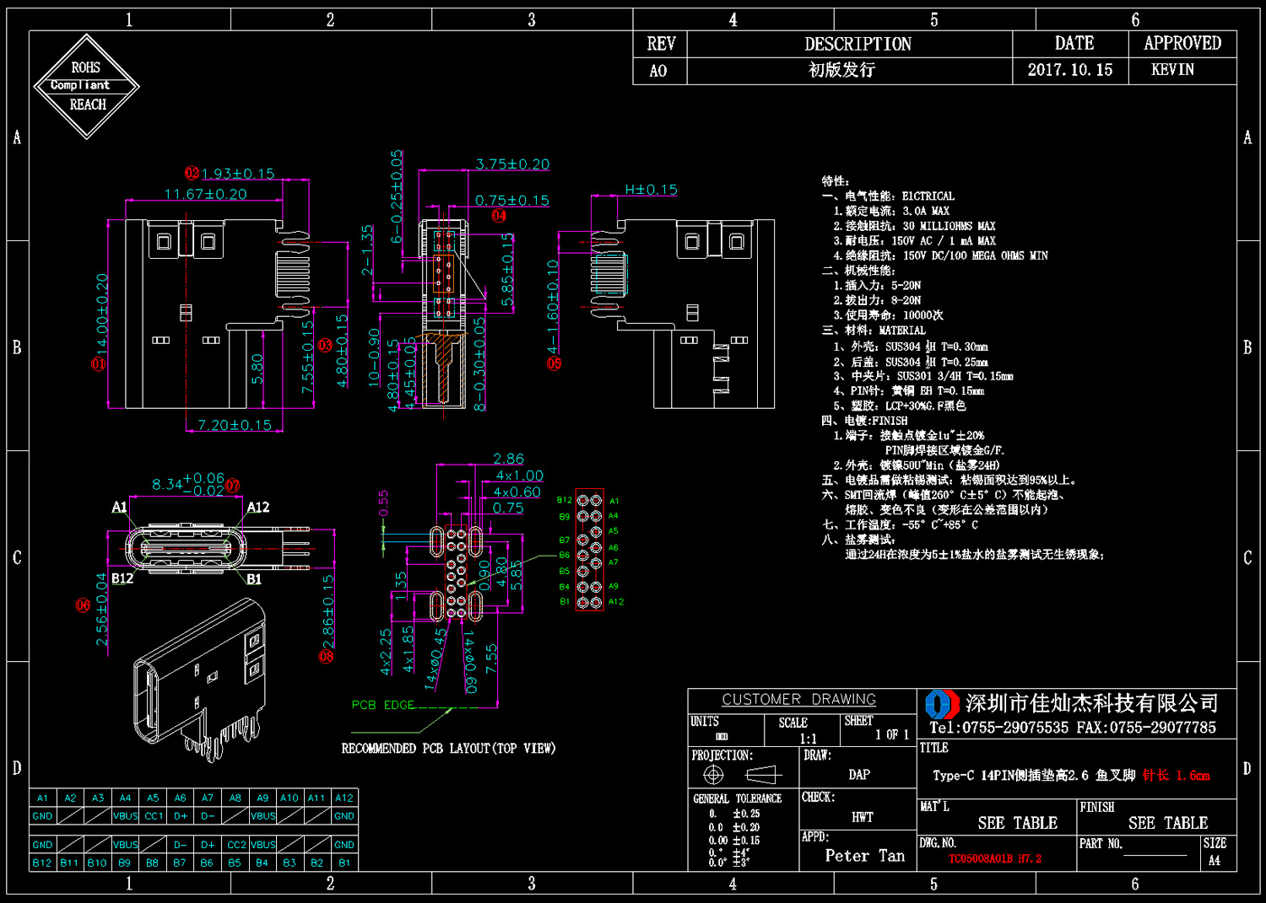Viewport: 1266px width, 903px height.
Task: Select the VBUS cell under A4
Action: click(125, 816)
